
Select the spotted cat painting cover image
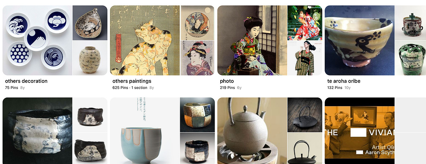[145, 40]
